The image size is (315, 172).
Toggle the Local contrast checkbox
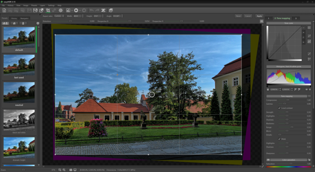pyautogui.click(x=279, y=108)
